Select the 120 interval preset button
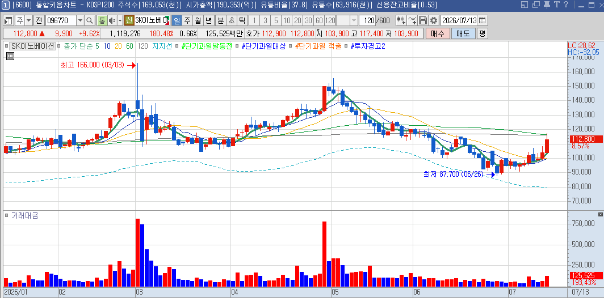 (x=330, y=20)
